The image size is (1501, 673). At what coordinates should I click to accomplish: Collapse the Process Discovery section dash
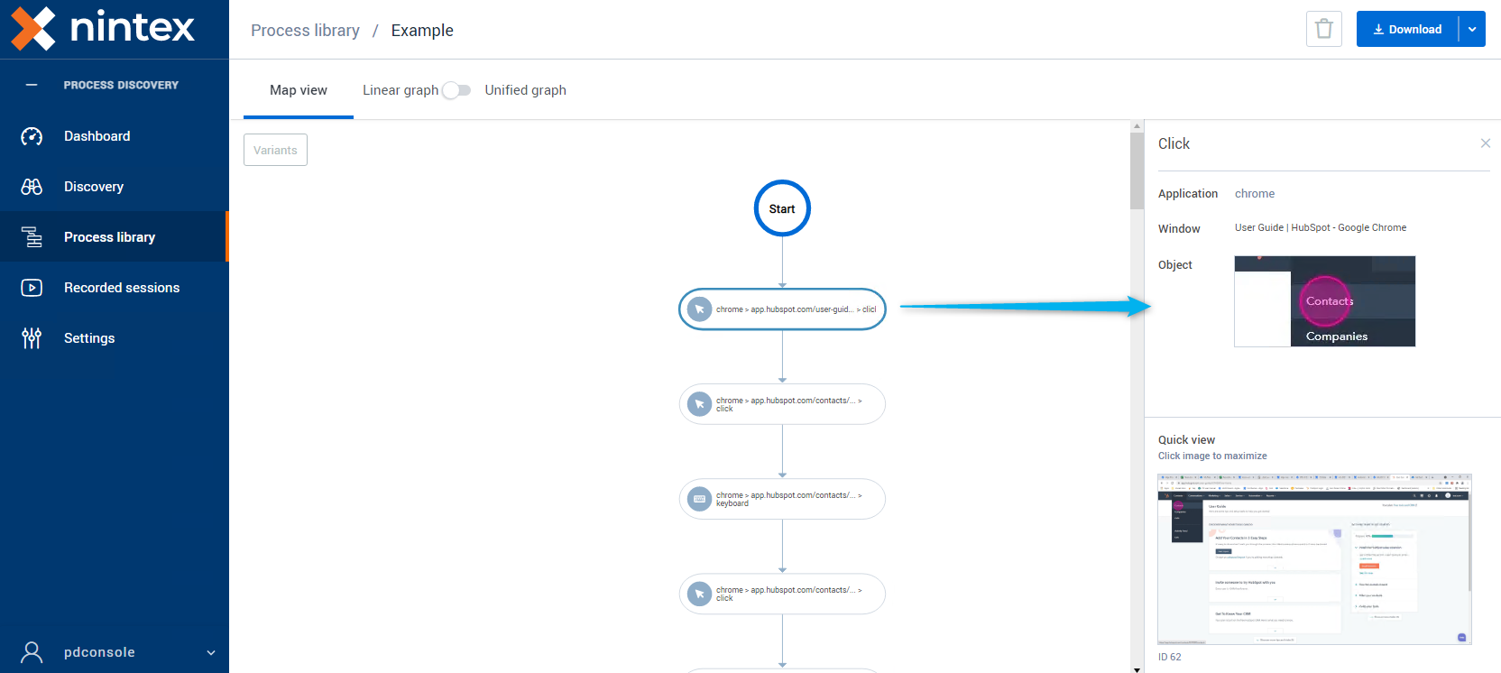coord(32,85)
